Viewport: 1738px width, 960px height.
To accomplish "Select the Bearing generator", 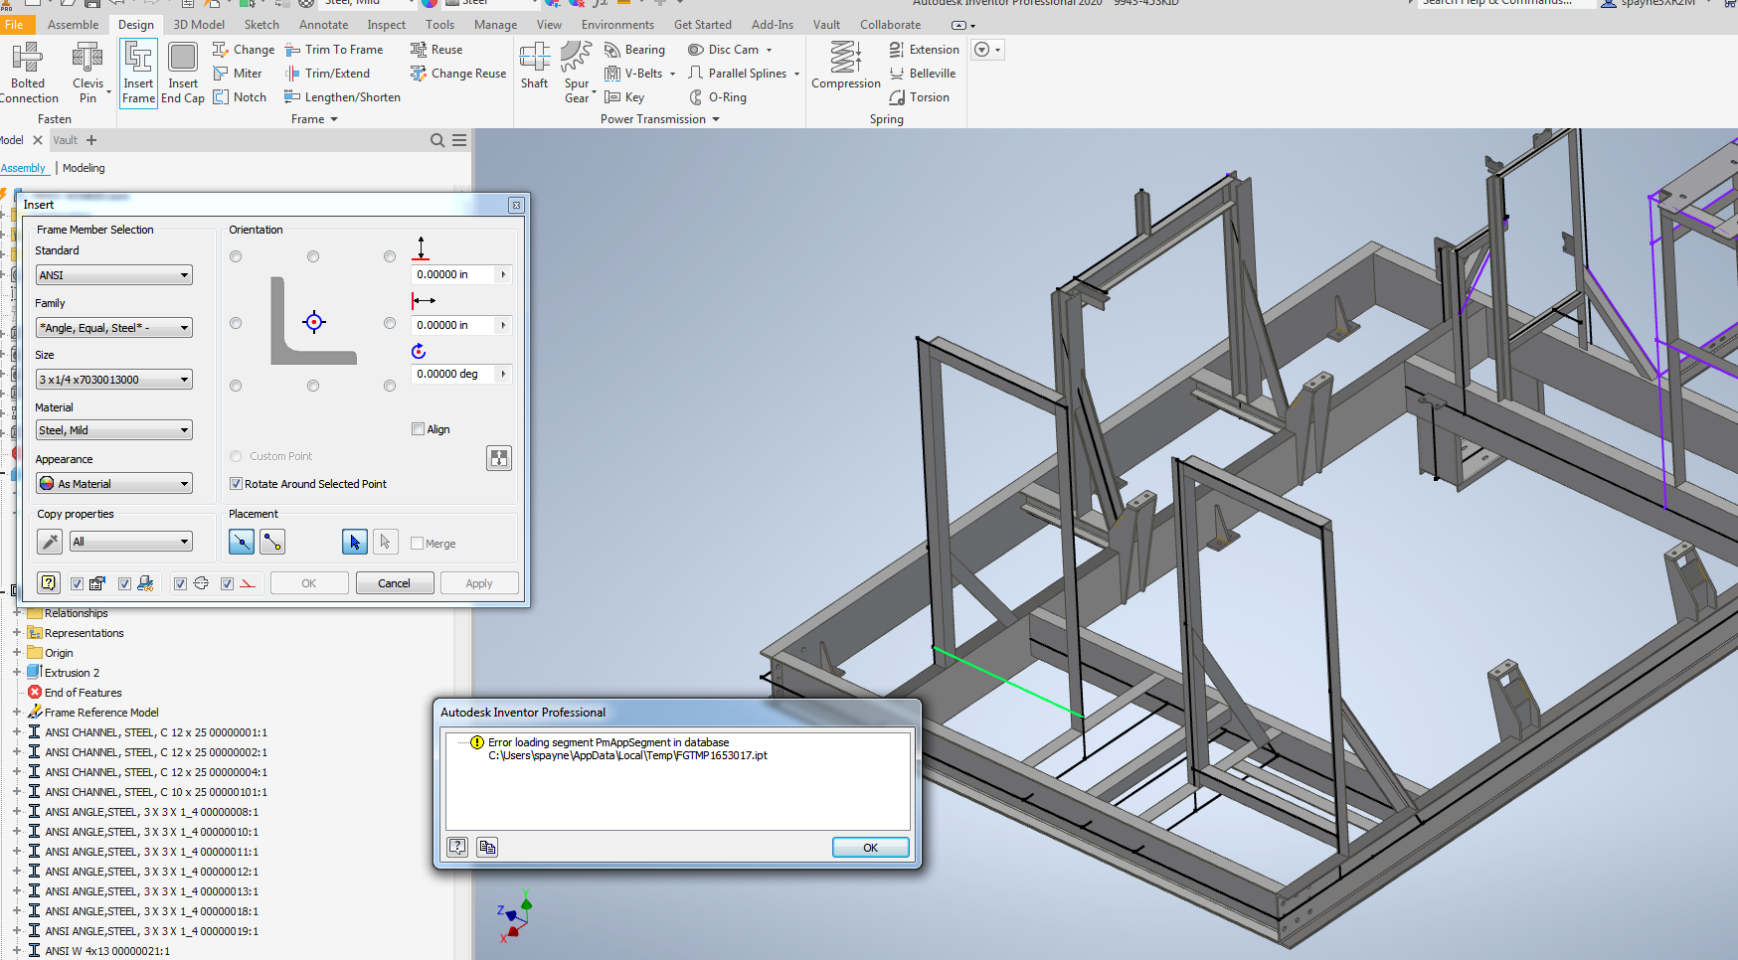I will click(x=636, y=49).
